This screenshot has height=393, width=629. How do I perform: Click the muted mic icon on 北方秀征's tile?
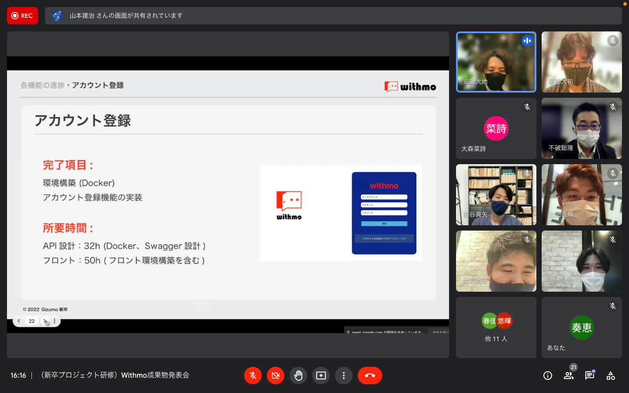[527, 240]
